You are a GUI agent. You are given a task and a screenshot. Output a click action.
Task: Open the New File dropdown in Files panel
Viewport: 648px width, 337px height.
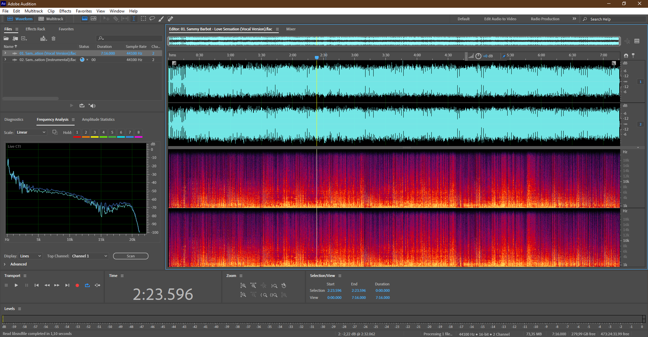pyautogui.click(x=24, y=38)
